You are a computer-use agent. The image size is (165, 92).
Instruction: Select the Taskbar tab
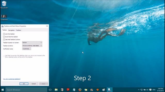[x=5, y=30]
